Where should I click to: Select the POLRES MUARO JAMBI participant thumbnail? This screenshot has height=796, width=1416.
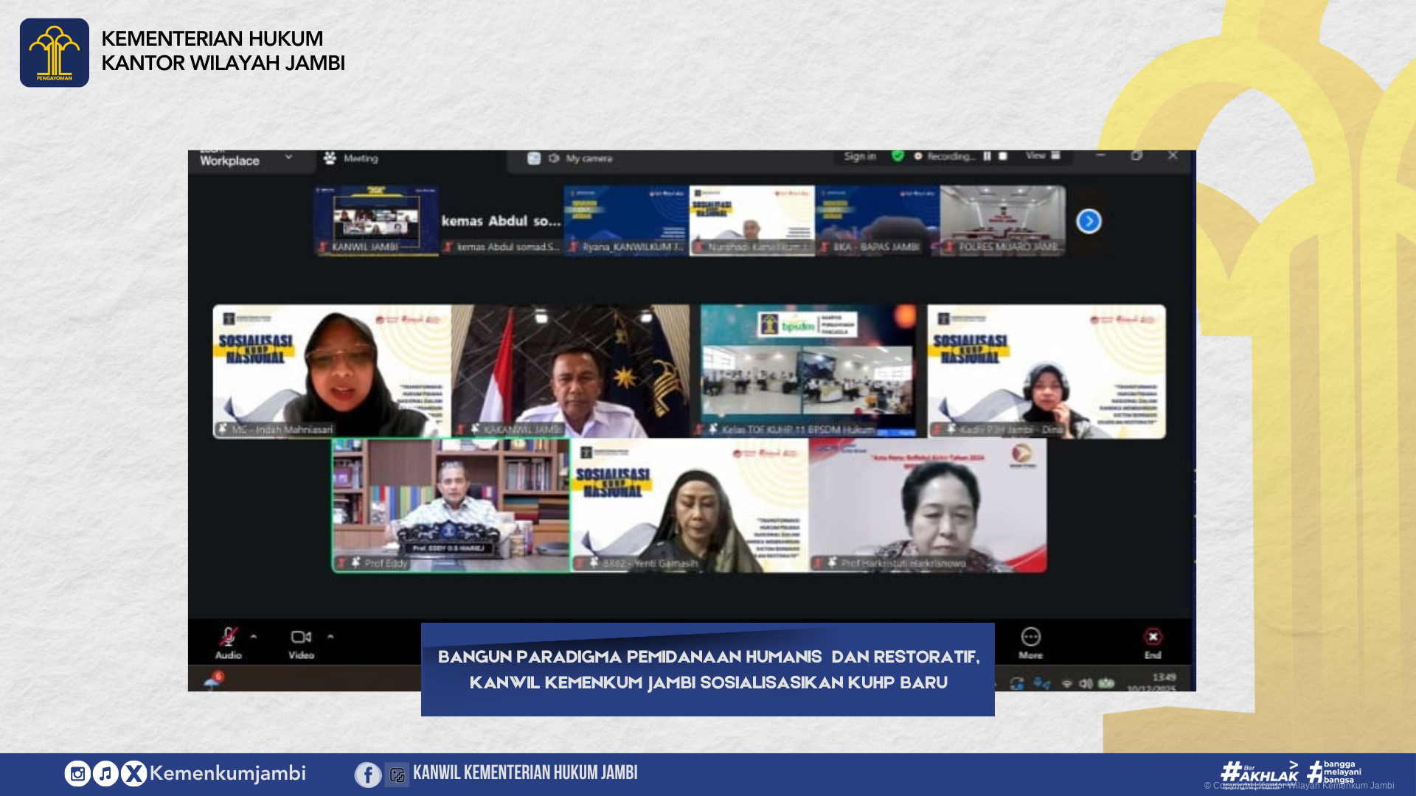[x=1002, y=220]
